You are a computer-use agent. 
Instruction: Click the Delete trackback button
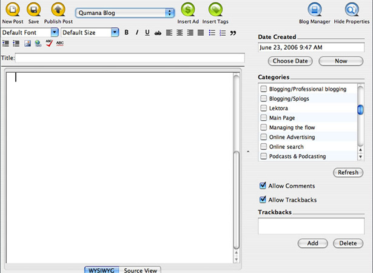348,243
